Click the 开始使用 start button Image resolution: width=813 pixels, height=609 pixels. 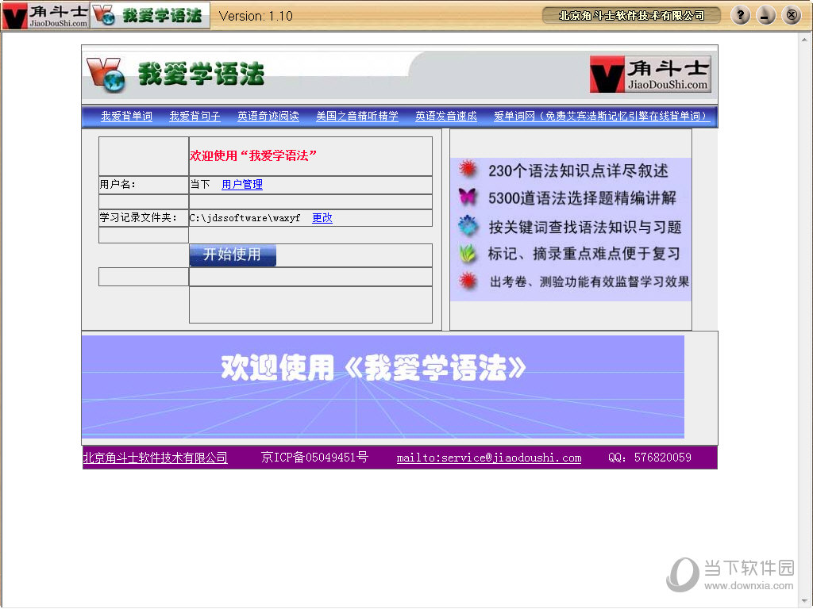[x=233, y=255]
